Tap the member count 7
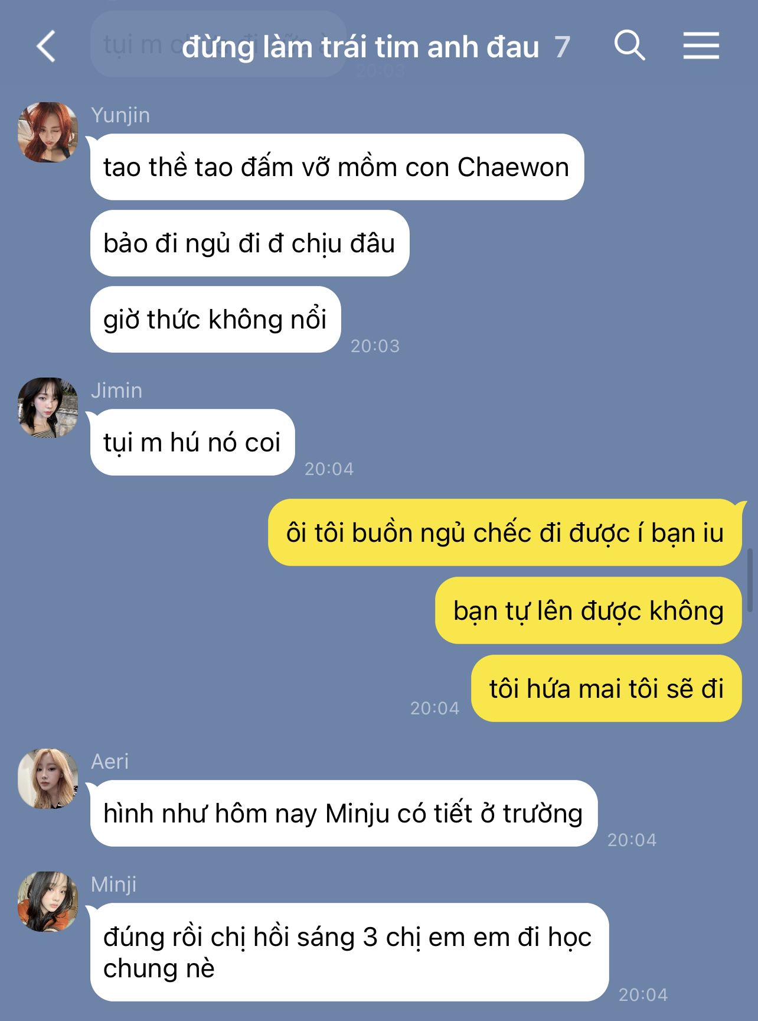Image resolution: width=758 pixels, height=1021 pixels. (562, 47)
